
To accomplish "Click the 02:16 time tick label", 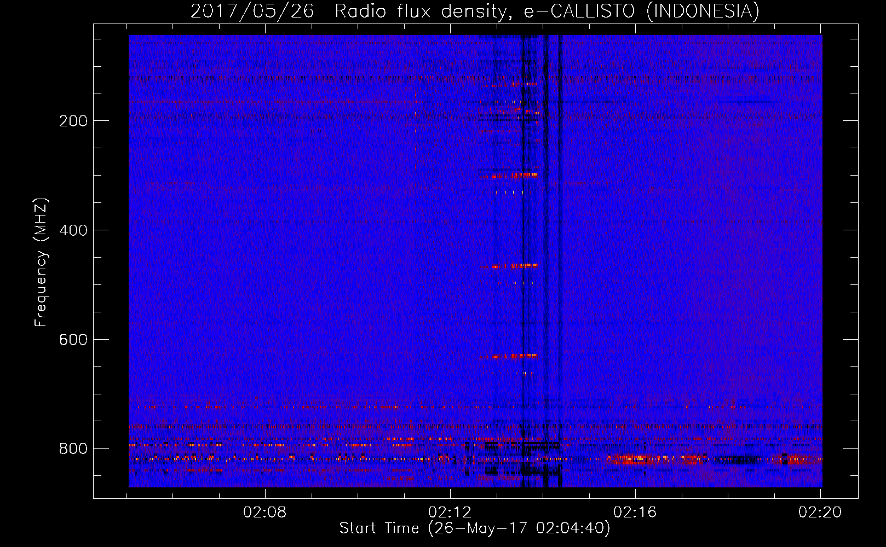I will 635,513.
